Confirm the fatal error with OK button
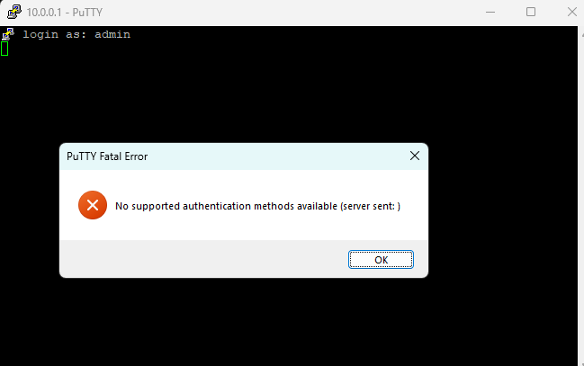Screen dimensions: 584x366 tap(381, 260)
